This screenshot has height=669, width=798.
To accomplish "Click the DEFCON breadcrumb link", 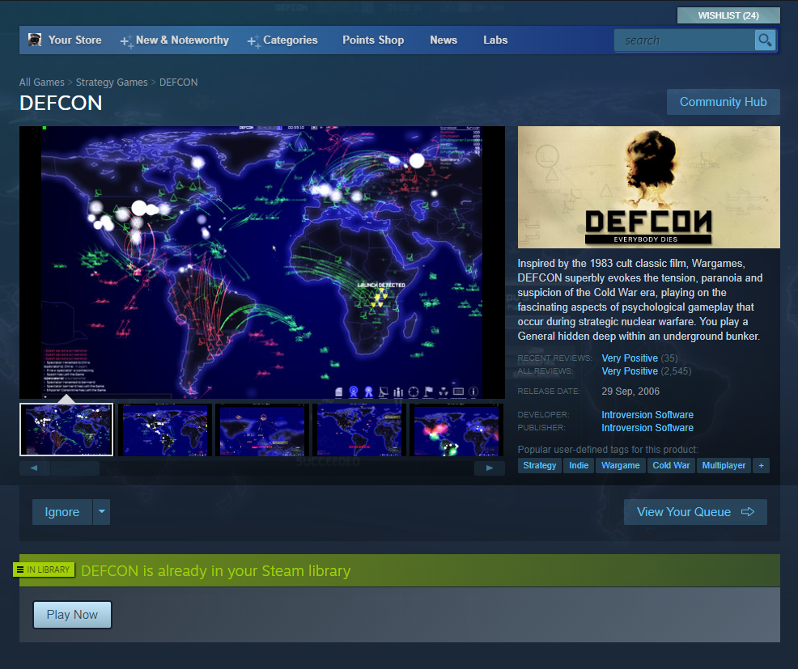I will point(179,83).
